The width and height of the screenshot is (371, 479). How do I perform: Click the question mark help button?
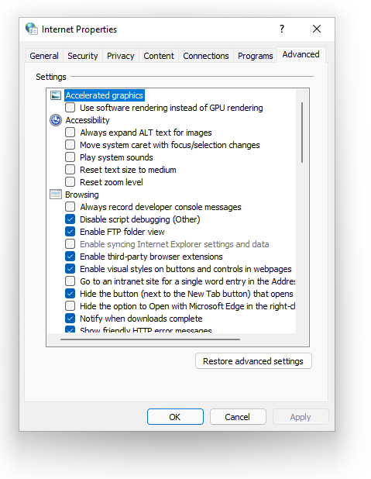282,29
